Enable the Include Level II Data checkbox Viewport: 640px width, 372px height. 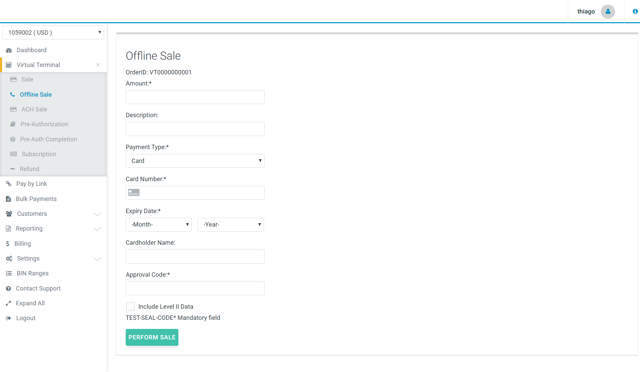click(x=130, y=307)
